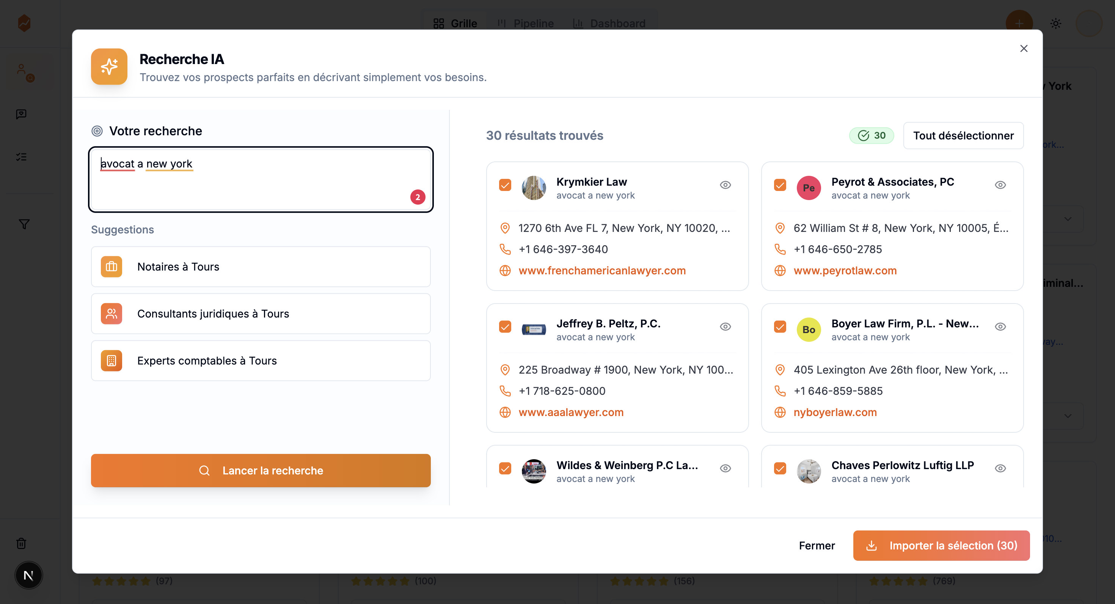Focus the 'avocat a new york' search field

coord(261,180)
